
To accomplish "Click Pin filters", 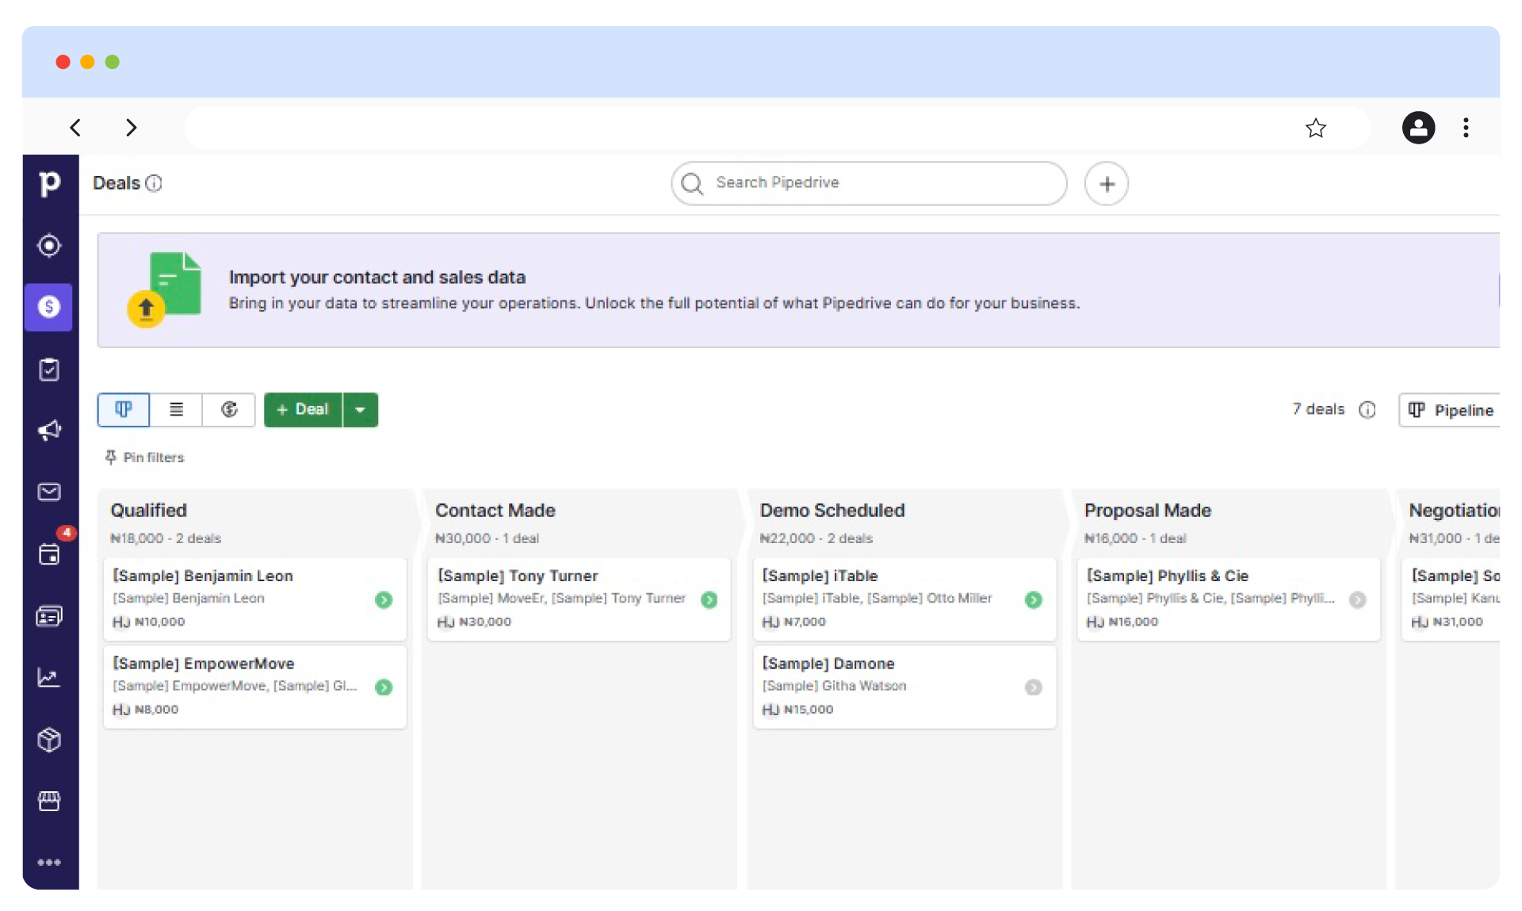I will point(145,457).
